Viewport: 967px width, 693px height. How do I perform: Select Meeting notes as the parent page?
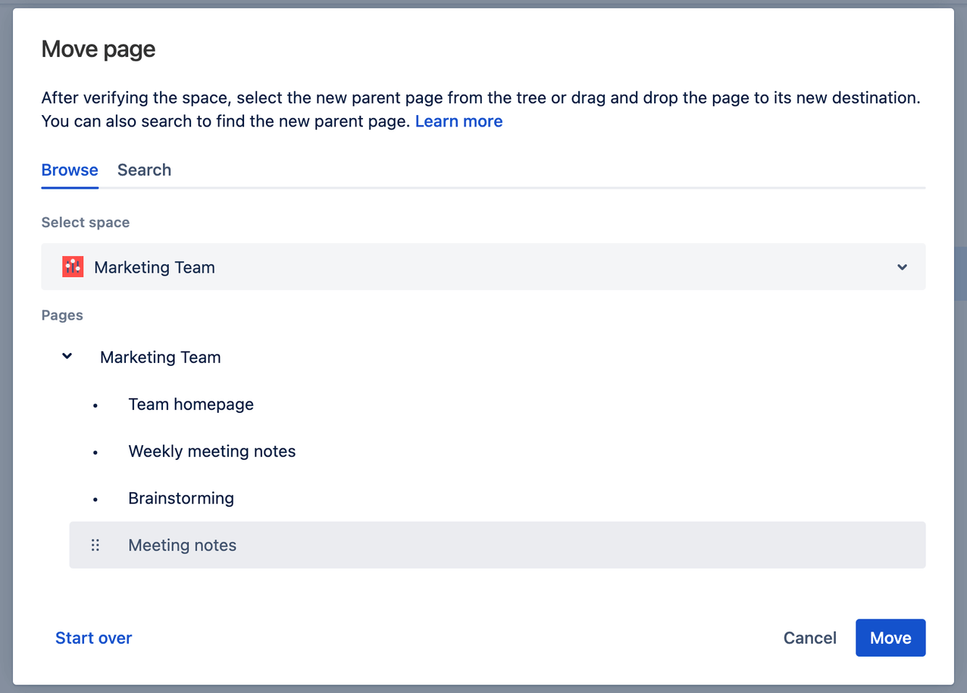pos(182,545)
